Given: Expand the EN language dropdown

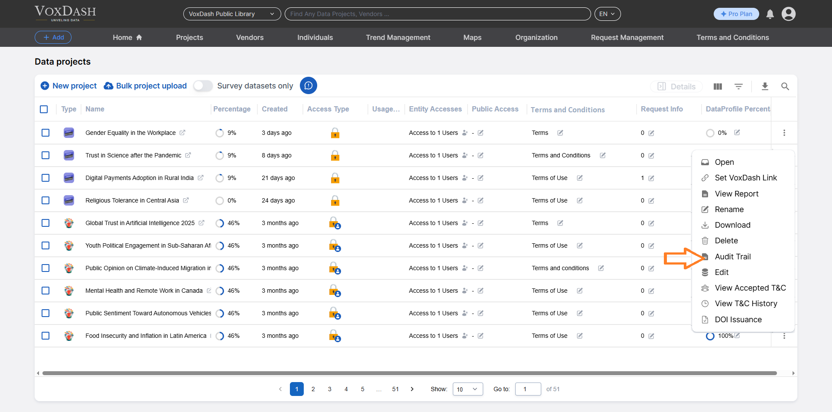Looking at the screenshot, I should pyautogui.click(x=607, y=13).
